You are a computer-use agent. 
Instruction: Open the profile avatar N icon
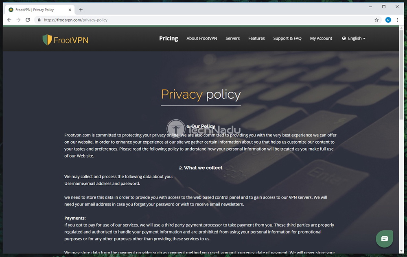pyautogui.click(x=388, y=20)
